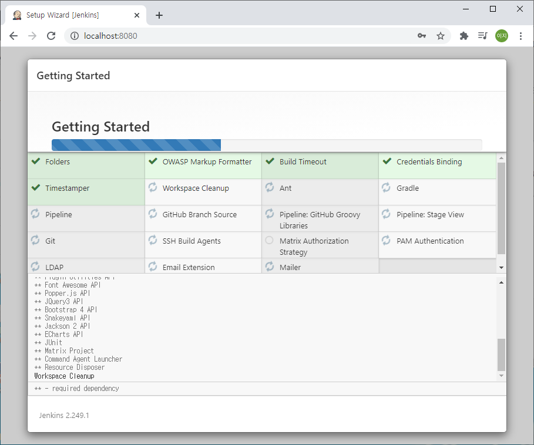Click '** JUnit' log line
534x445 pixels.
[48, 343]
